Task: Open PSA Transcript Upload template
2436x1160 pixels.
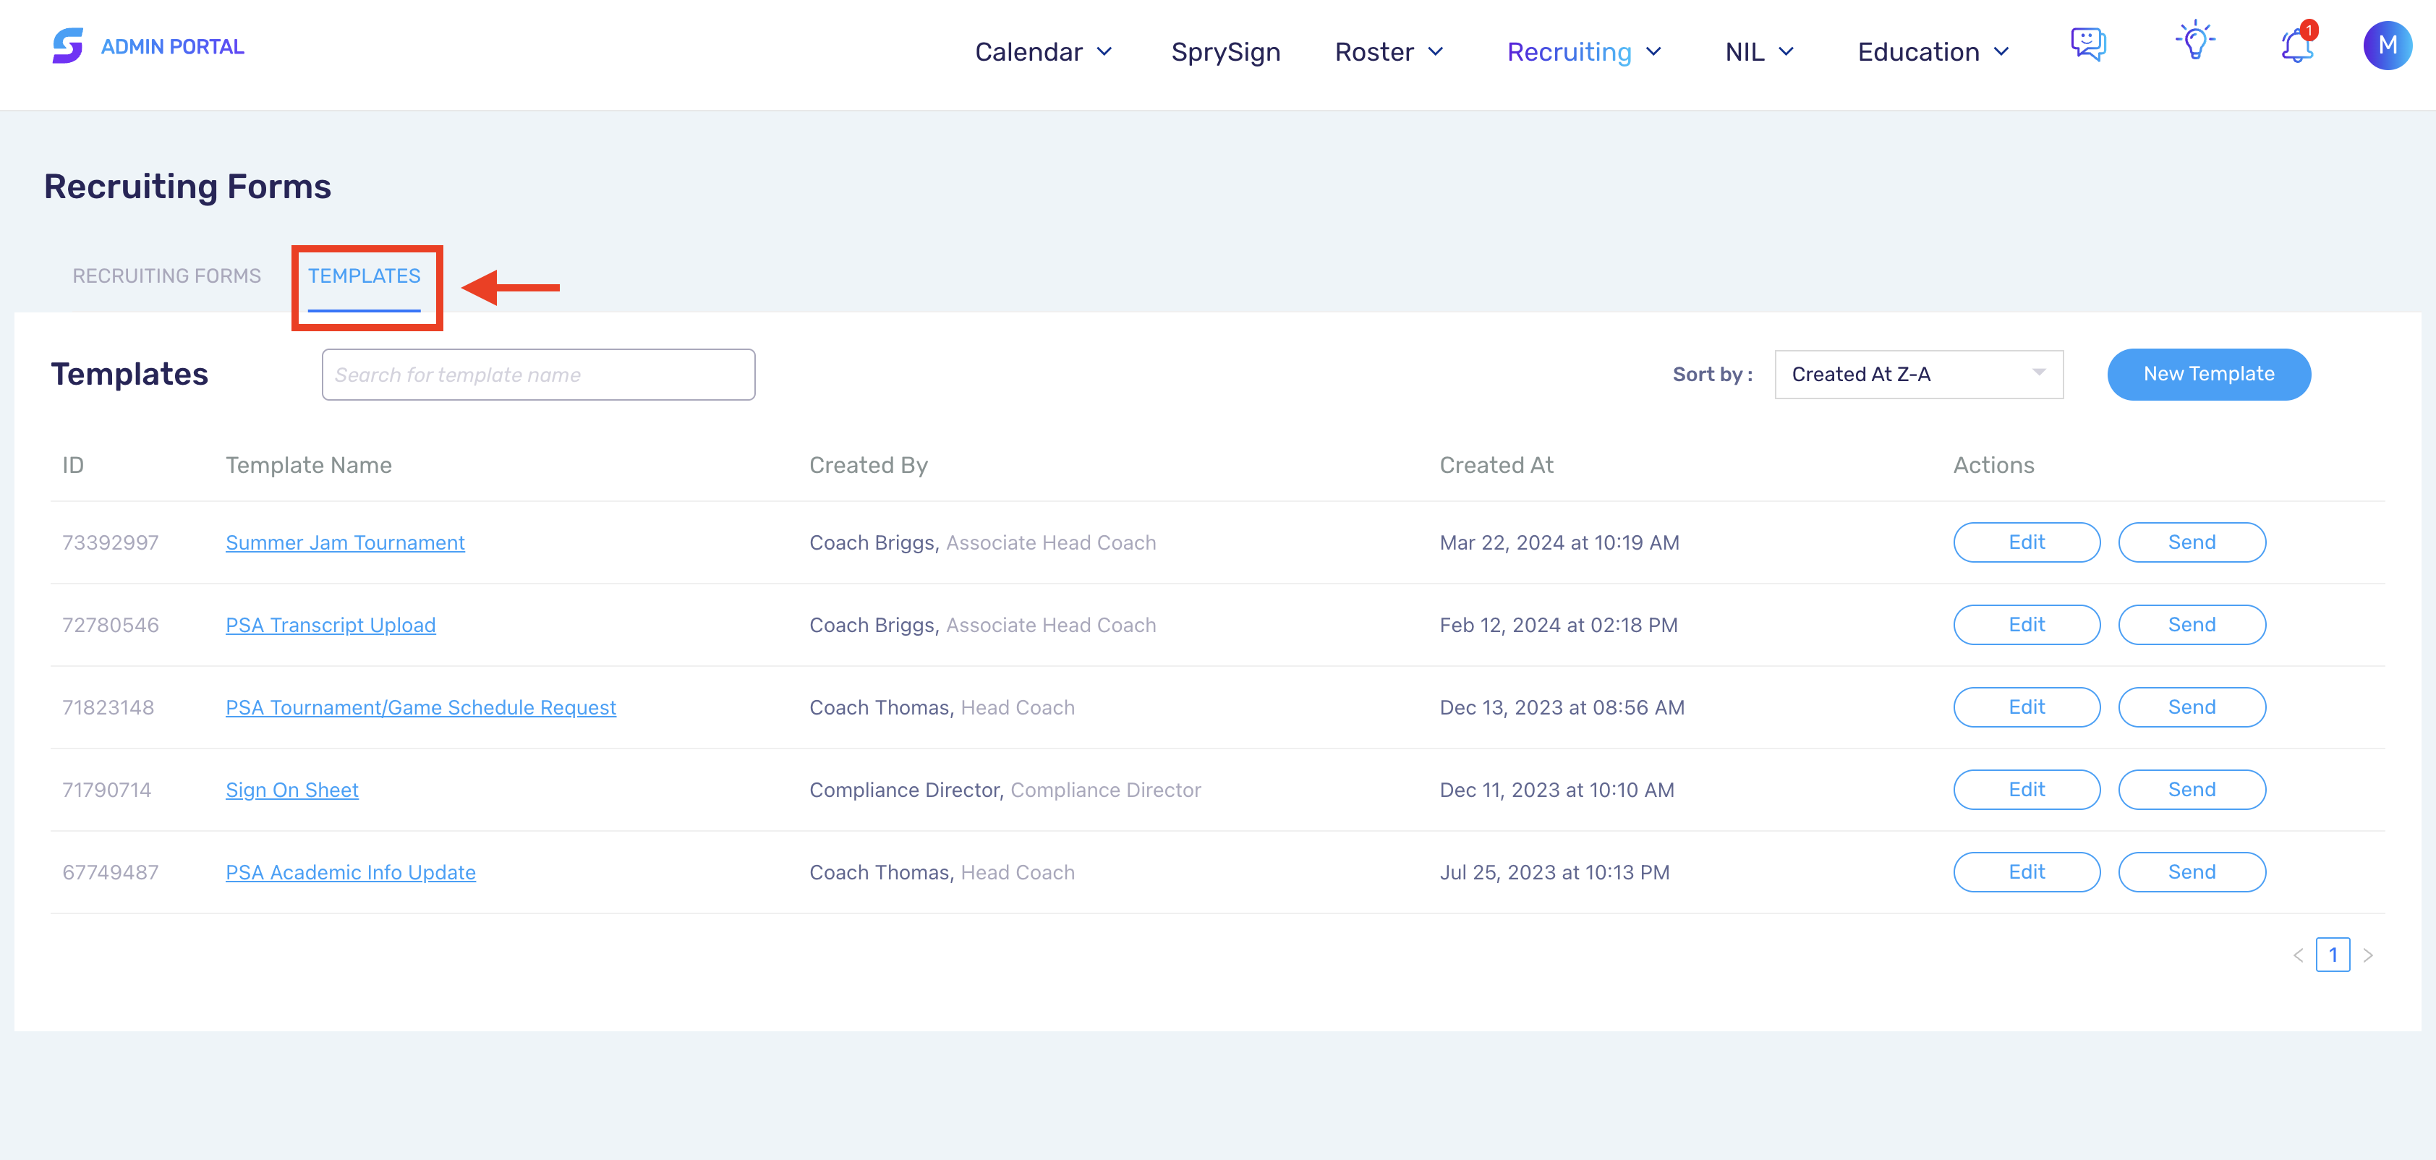Action: click(330, 625)
